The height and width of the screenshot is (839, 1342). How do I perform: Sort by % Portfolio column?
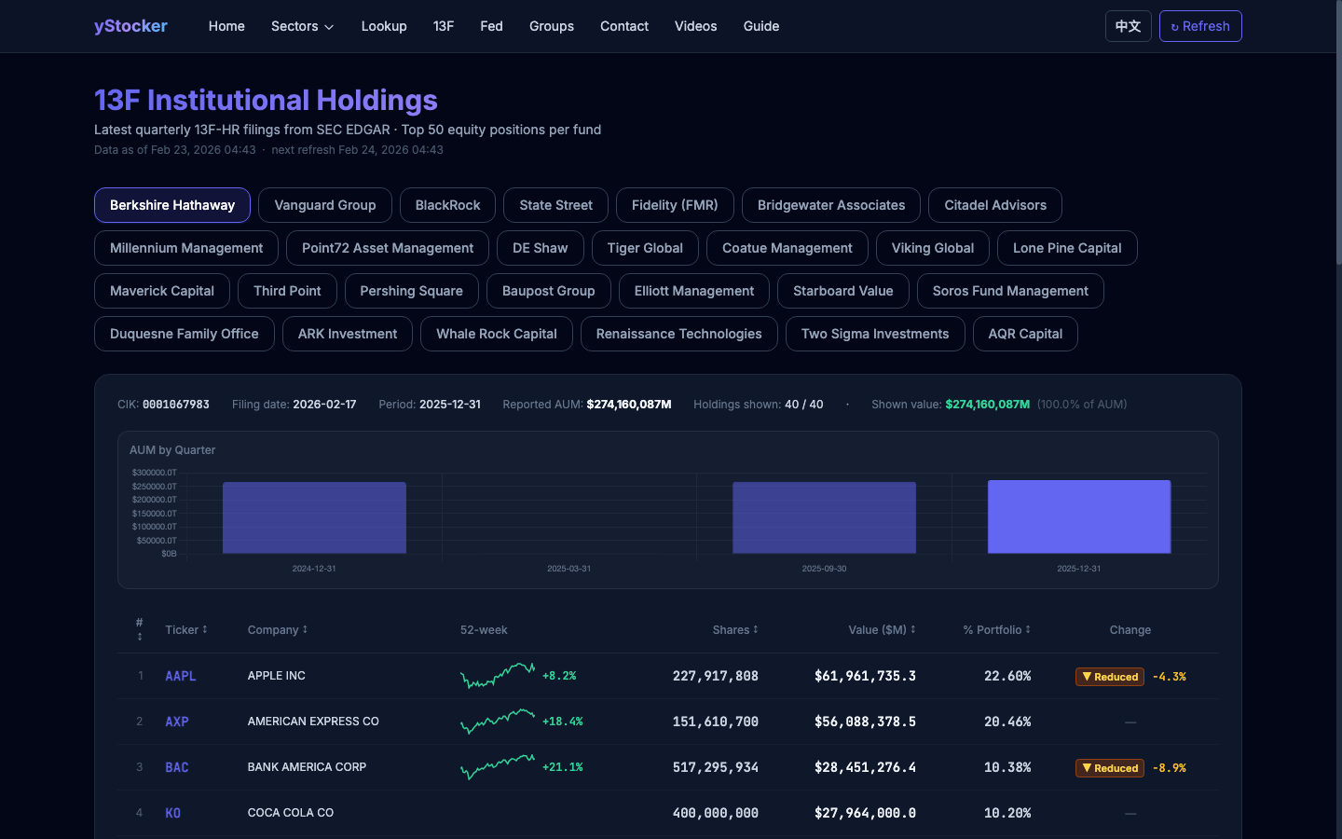click(996, 630)
